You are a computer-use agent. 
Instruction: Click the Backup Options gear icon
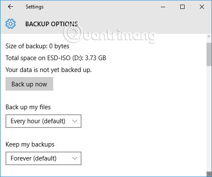pos(11,24)
